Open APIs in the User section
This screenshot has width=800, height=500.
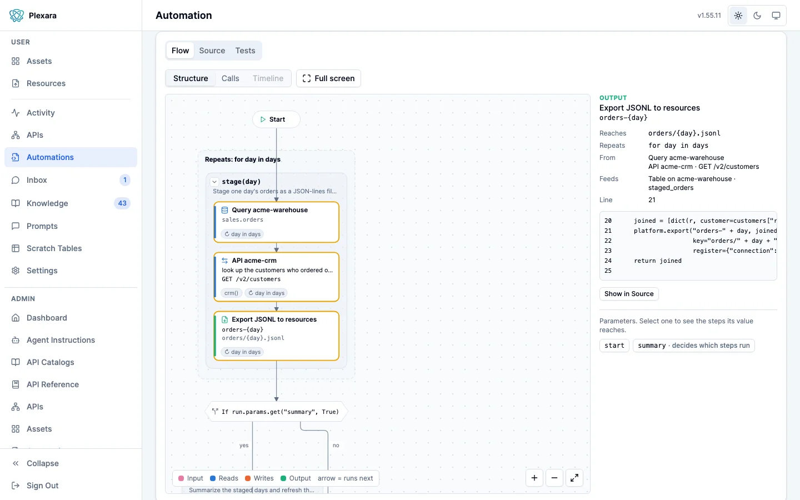tap(71, 135)
